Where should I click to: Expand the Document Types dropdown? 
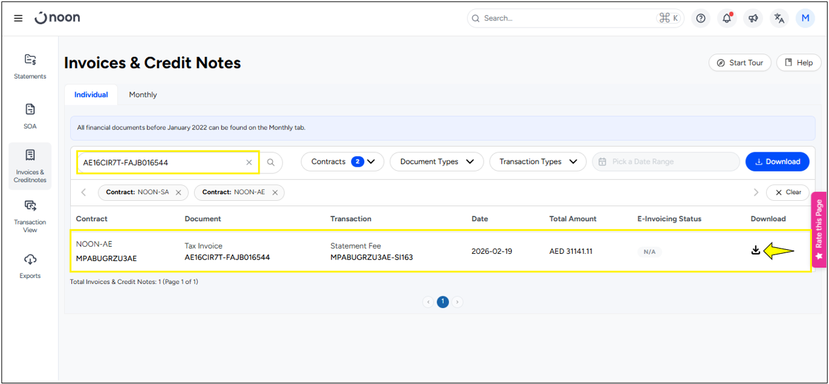click(436, 162)
